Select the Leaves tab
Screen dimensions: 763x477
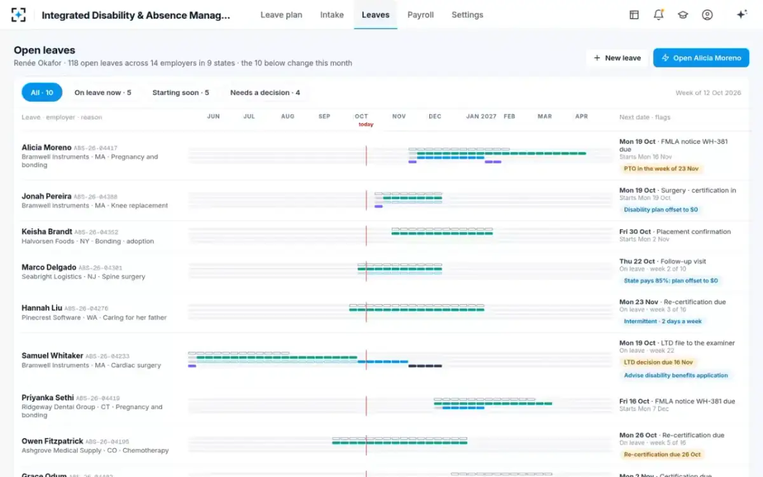(375, 15)
